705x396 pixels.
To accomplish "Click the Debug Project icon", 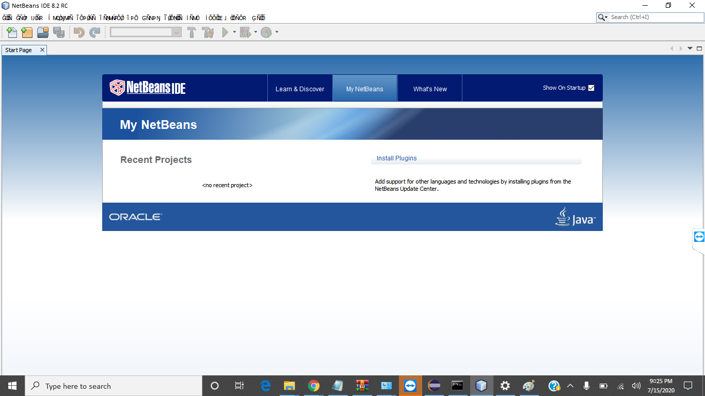I will (x=245, y=32).
